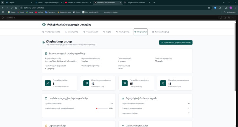Click the schedule fill progress bar at 12%
This screenshot has width=238, height=127.
point(102,108)
